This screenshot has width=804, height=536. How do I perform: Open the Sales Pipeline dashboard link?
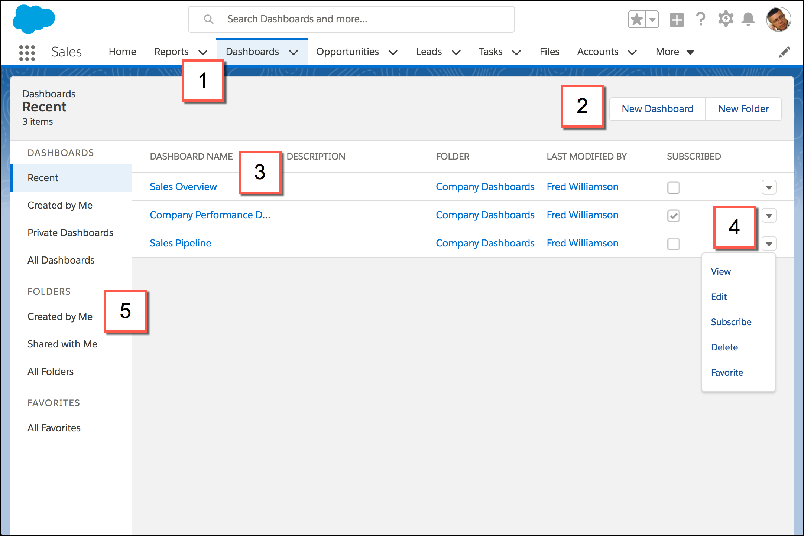180,243
